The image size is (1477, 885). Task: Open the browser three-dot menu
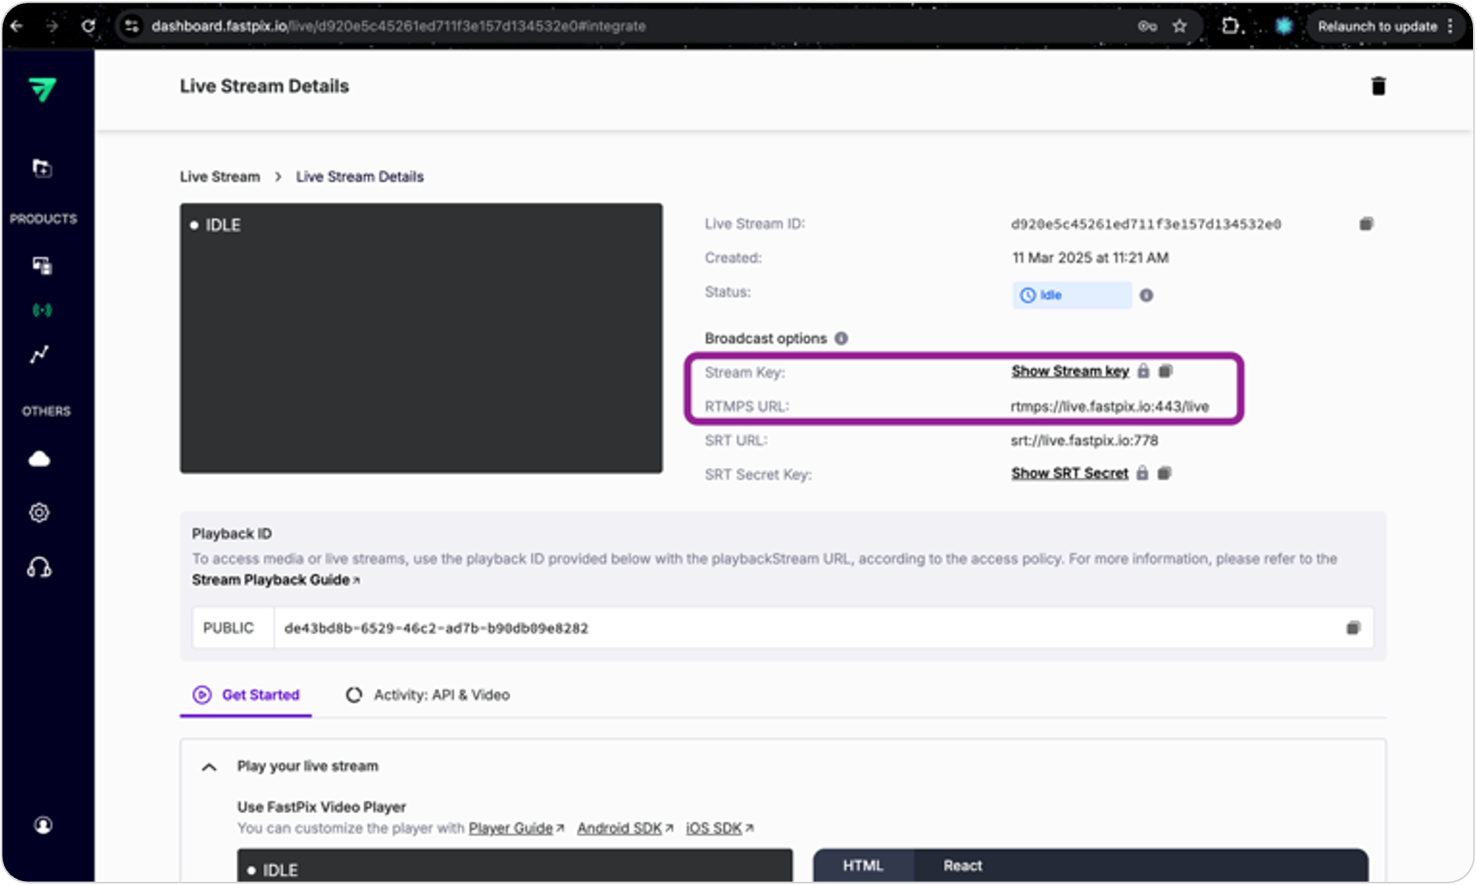(x=1451, y=26)
